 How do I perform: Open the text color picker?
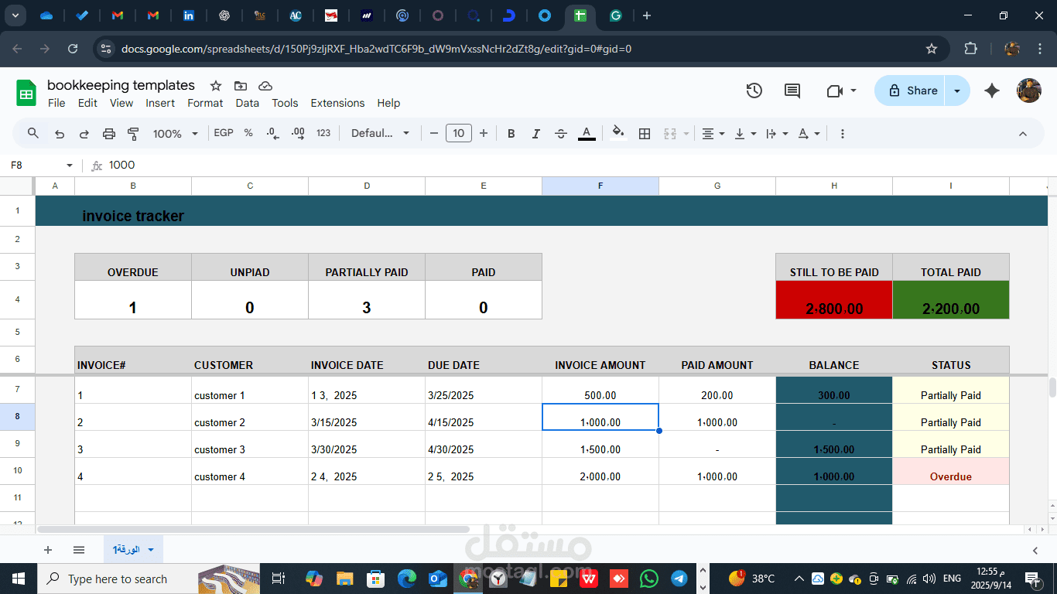point(587,134)
